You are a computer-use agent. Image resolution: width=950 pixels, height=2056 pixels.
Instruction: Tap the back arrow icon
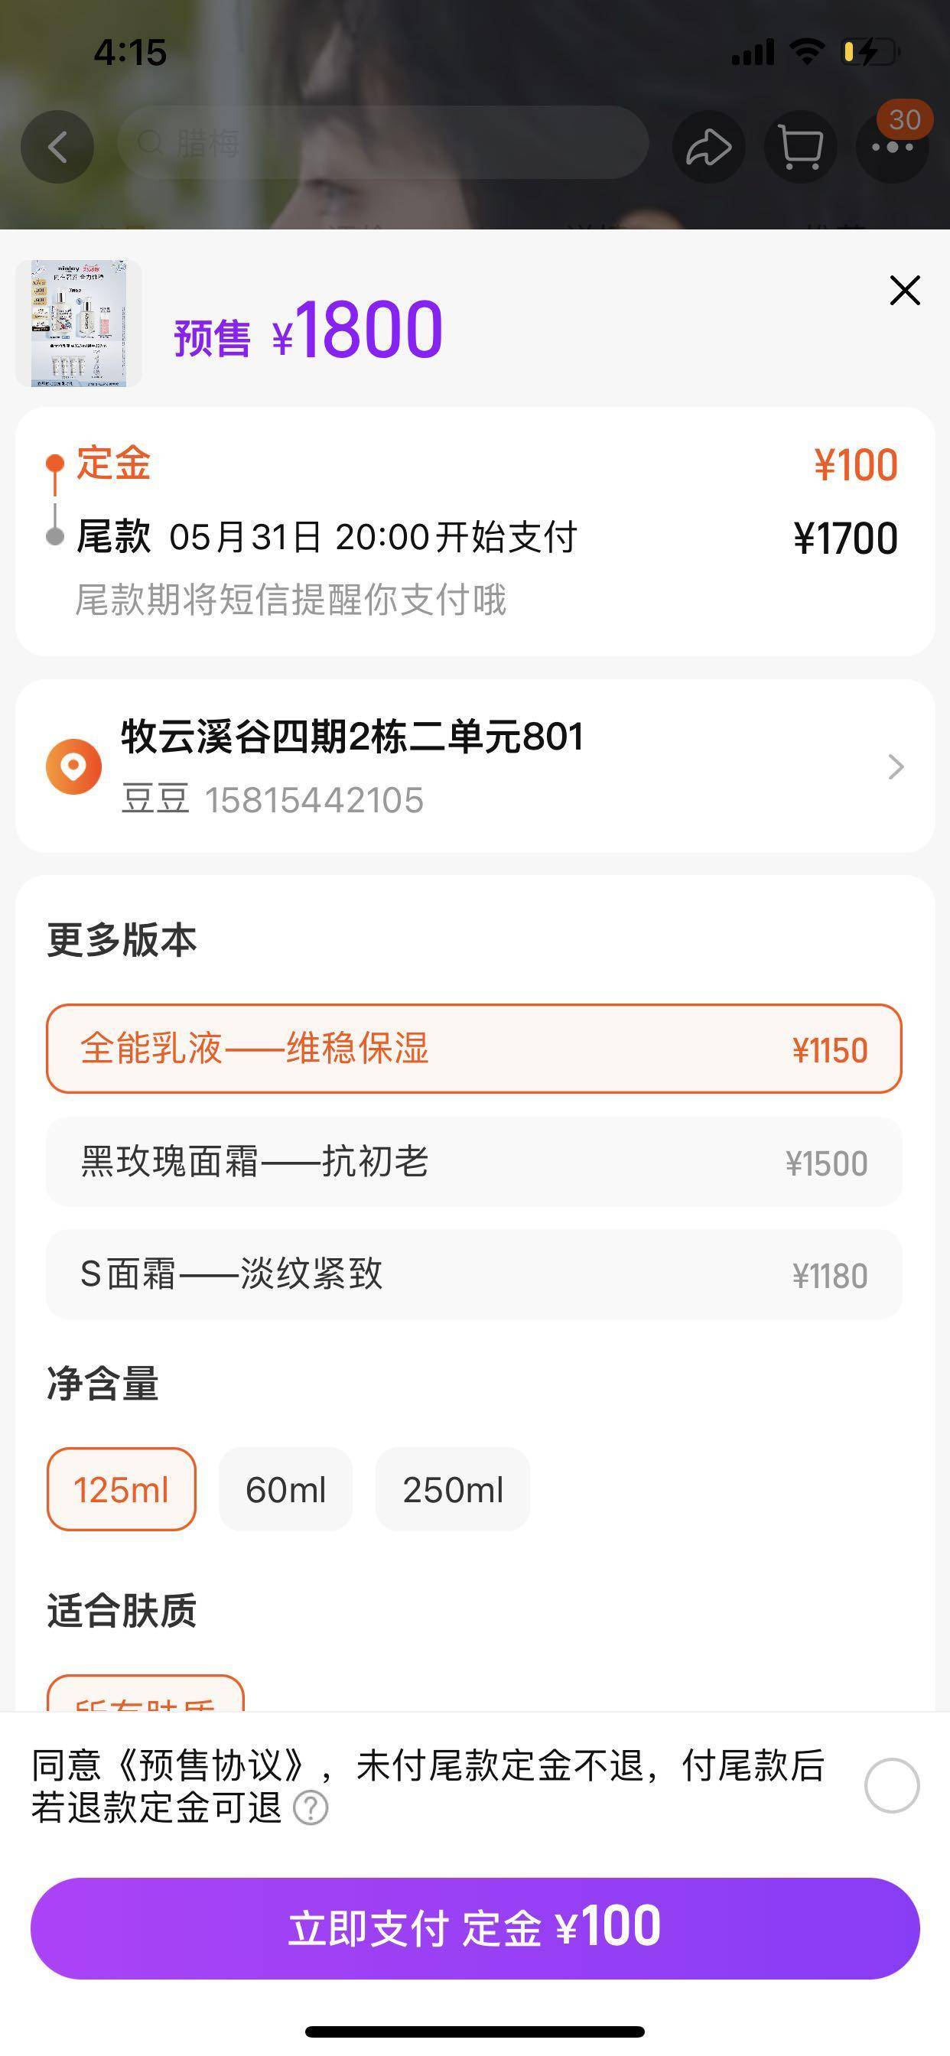(57, 147)
